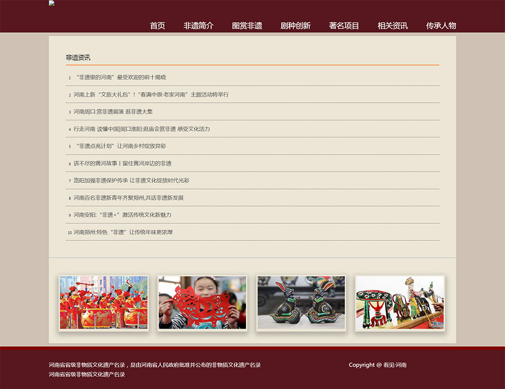
Task: Select 图赏非遗 in the navigation bar
Action: coord(247,25)
